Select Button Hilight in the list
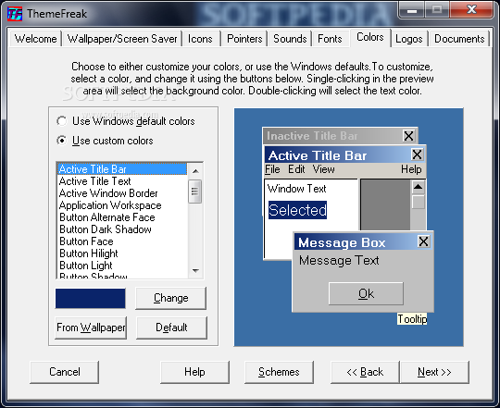 click(x=122, y=253)
